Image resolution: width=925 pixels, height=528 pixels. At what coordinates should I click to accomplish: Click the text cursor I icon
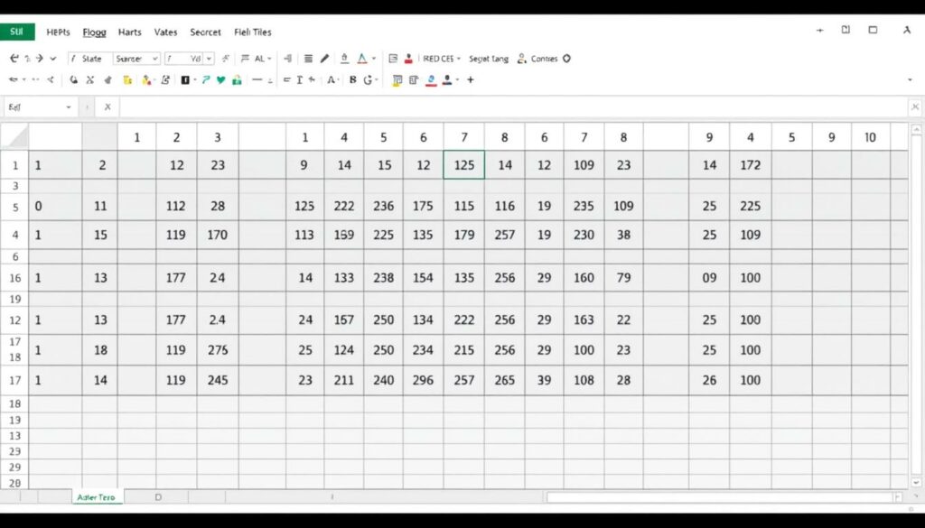(300, 79)
